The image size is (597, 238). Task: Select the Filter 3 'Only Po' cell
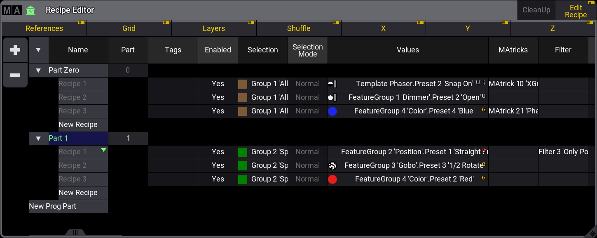[x=563, y=152]
